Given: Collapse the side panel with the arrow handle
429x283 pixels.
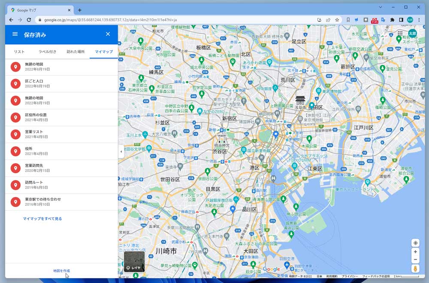Looking at the screenshot, I should [x=121, y=152].
